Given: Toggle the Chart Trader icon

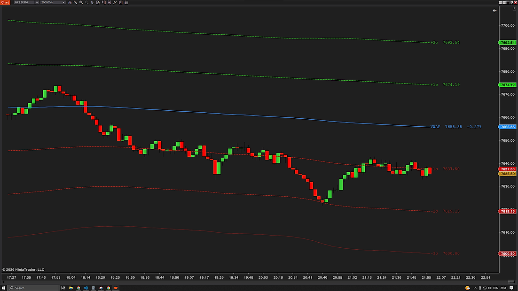Looking at the screenshot, I should pyautogui.click(x=104, y=2).
